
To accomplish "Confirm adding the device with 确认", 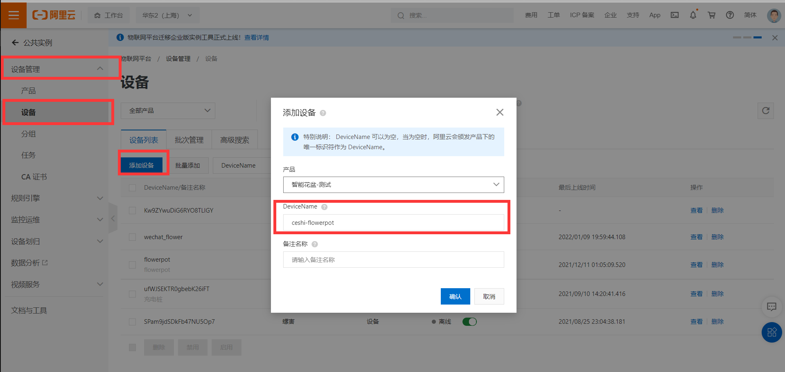I will pyautogui.click(x=455, y=296).
